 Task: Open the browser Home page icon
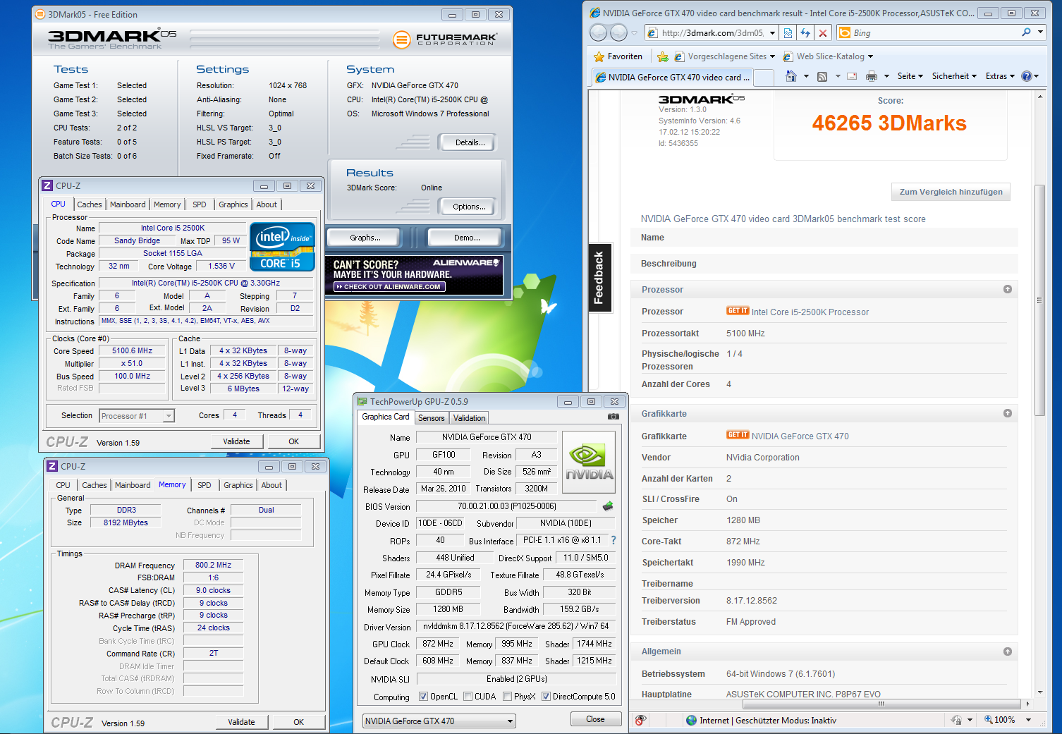[x=791, y=76]
